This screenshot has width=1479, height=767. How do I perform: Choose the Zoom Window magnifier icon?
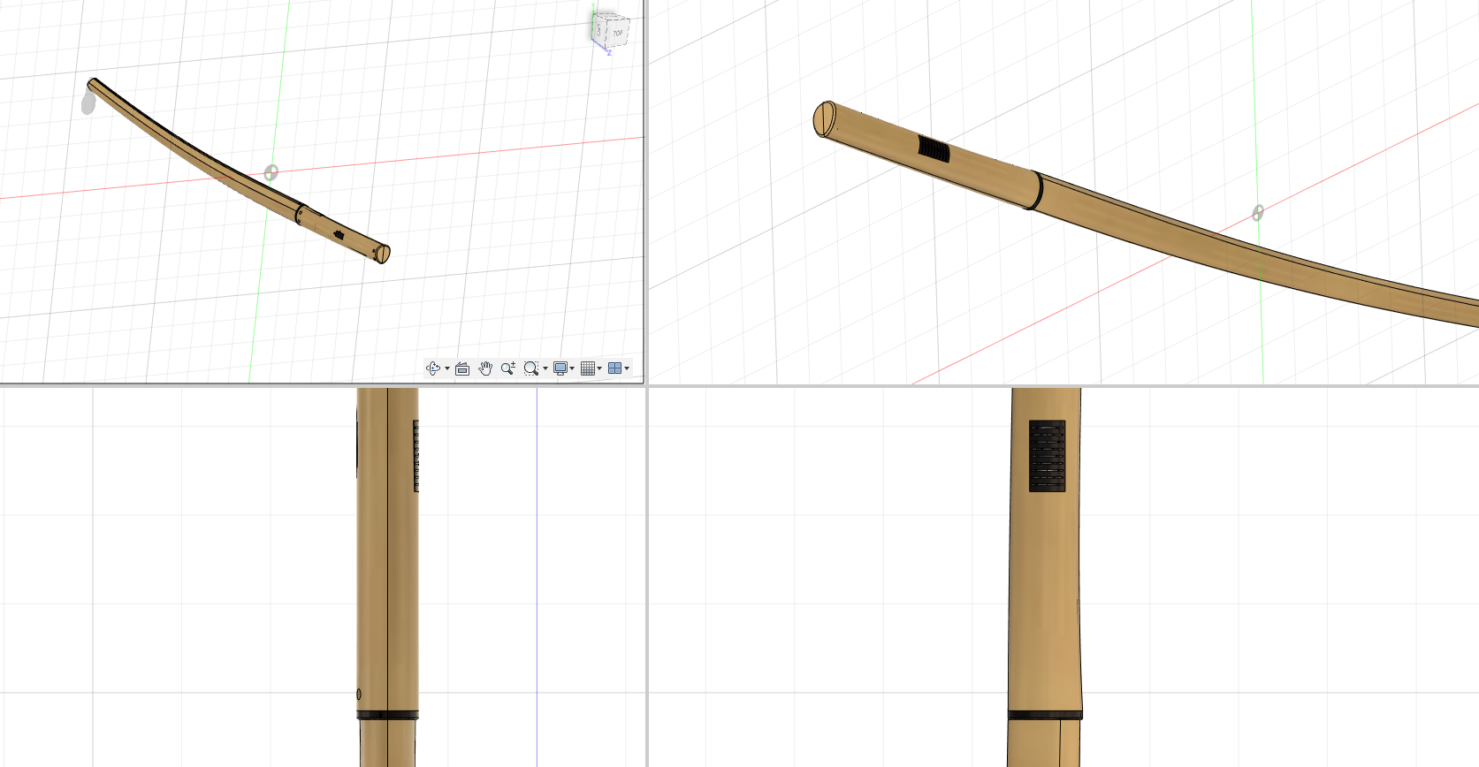(x=530, y=368)
